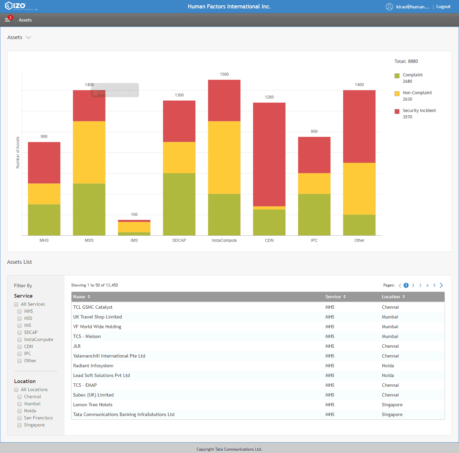The image size is (459, 453).
Task: Enable the InstaCompute service filter
Action: (x=19, y=340)
